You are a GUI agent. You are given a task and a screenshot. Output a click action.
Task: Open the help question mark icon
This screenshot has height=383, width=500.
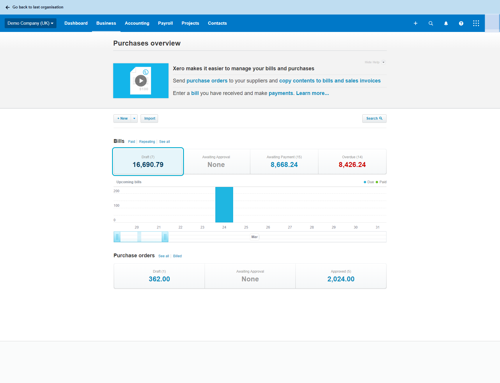coord(461,23)
